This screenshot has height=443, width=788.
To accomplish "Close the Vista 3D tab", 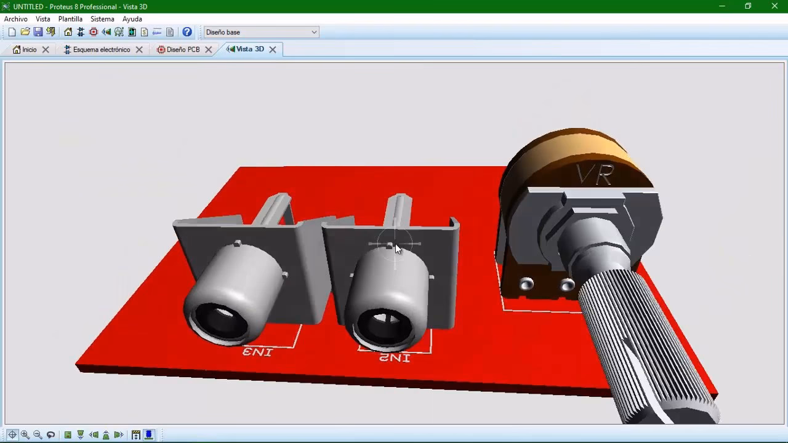I will tap(272, 49).
